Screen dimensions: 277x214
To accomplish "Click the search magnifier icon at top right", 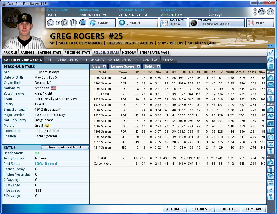I will coord(262,12).
